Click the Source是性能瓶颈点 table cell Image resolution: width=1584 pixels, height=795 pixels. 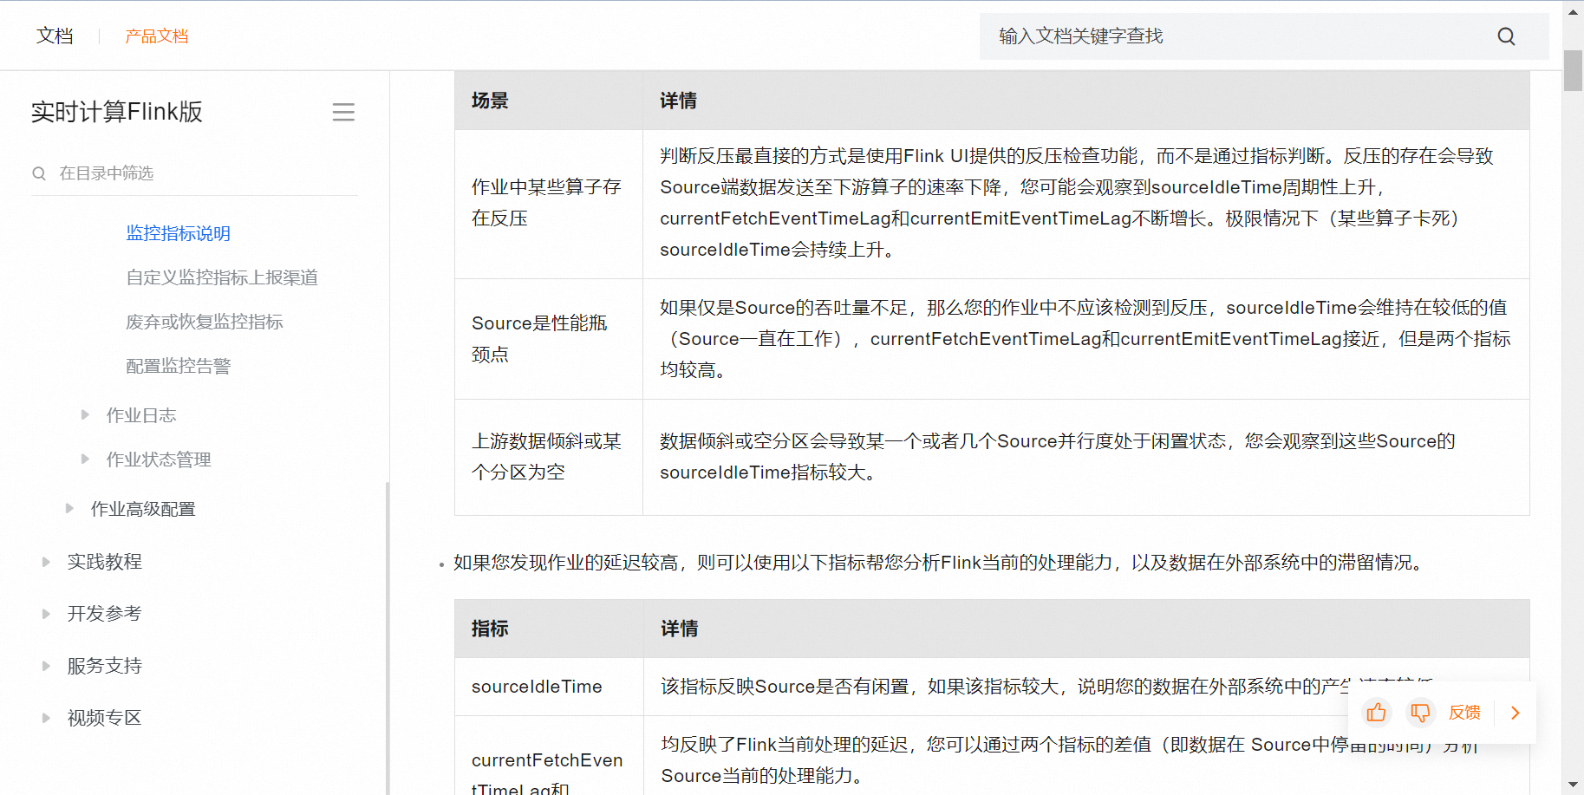point(549,339)
